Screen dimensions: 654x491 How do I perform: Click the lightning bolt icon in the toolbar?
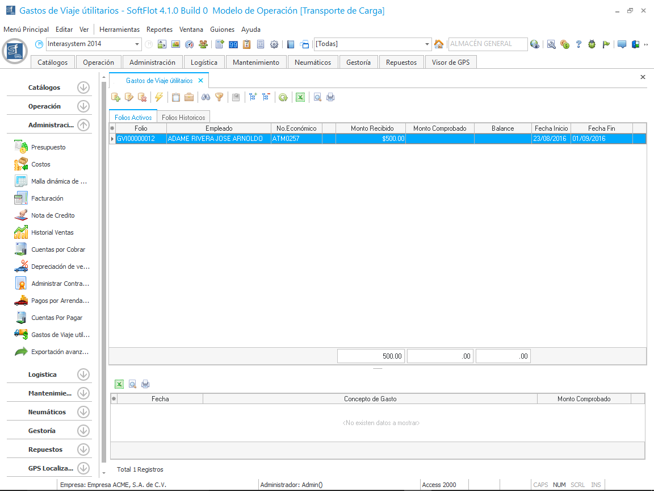click(159, 97)
